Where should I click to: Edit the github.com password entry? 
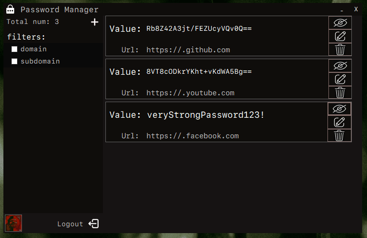click(340, 36)
